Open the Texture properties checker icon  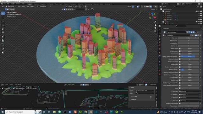[x=160, y=74]
